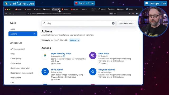
Task: Click the devops.fan overlay label
Action: (156, 3)
